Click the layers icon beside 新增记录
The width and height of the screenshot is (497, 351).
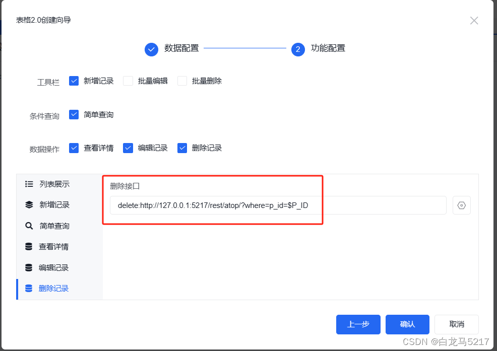[29, 205]
